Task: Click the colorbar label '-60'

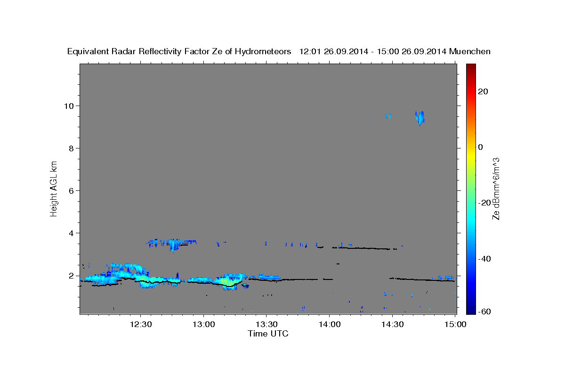Action: pyautogui.click(x=484, y=311)
